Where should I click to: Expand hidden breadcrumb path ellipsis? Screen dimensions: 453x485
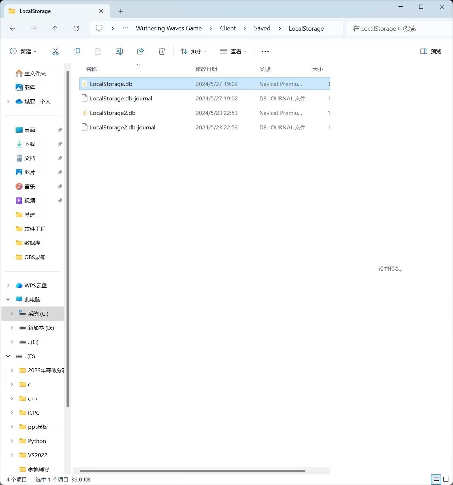point(125,28)
